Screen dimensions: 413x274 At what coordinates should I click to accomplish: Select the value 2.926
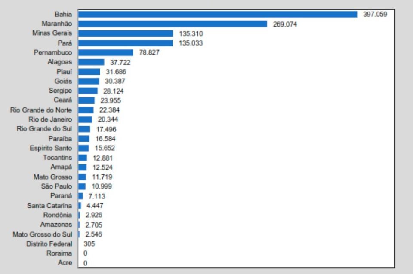[94, 215]
